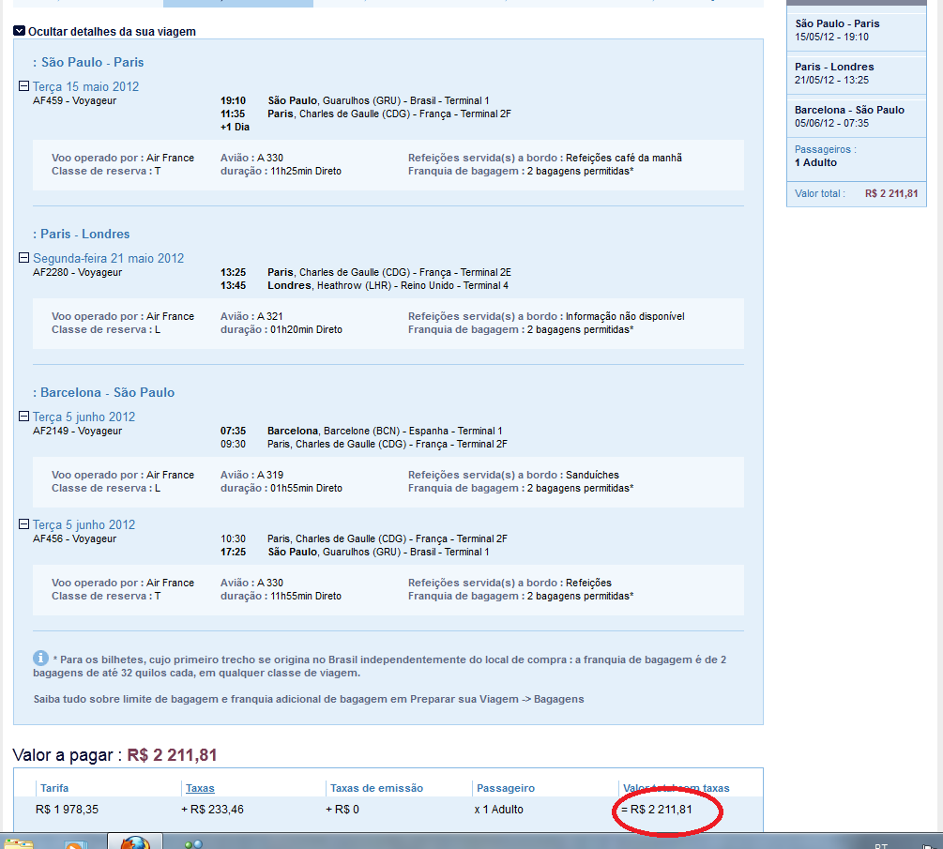Collapse trip details using the arrow icon
Image resolution: width=943 pixels, height=849 pixels.
click(x=19, y=32)
